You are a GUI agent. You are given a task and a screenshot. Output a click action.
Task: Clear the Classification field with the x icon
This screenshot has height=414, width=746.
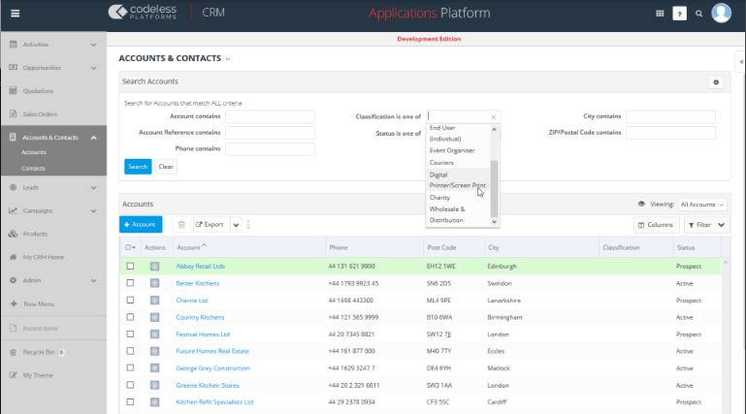[494, 117]
